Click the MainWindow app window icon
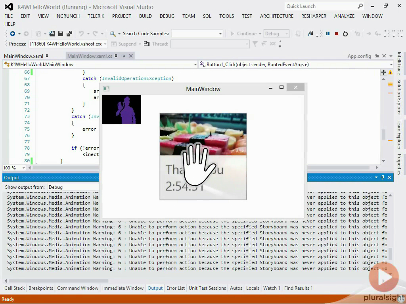 click(106, 89)
